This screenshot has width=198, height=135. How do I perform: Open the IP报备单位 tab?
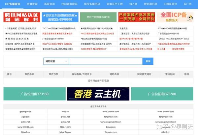[170, 4]
